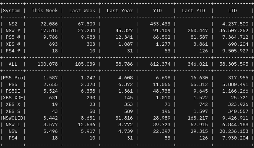Viewport: 254px width, 148px height.
Task: Click the System column header
Action: 11,11
